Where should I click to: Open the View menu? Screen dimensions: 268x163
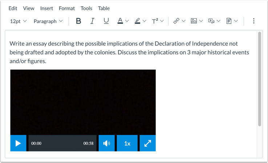tap(29, 8)
